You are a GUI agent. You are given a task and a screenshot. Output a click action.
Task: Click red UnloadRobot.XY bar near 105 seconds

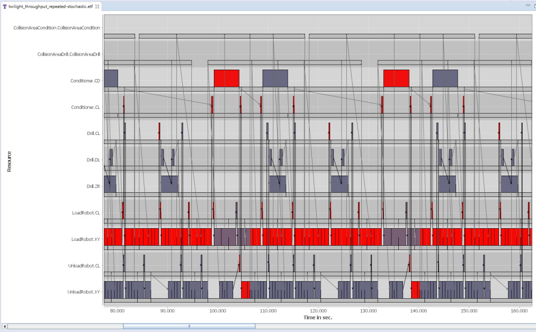tap(245, 290)
